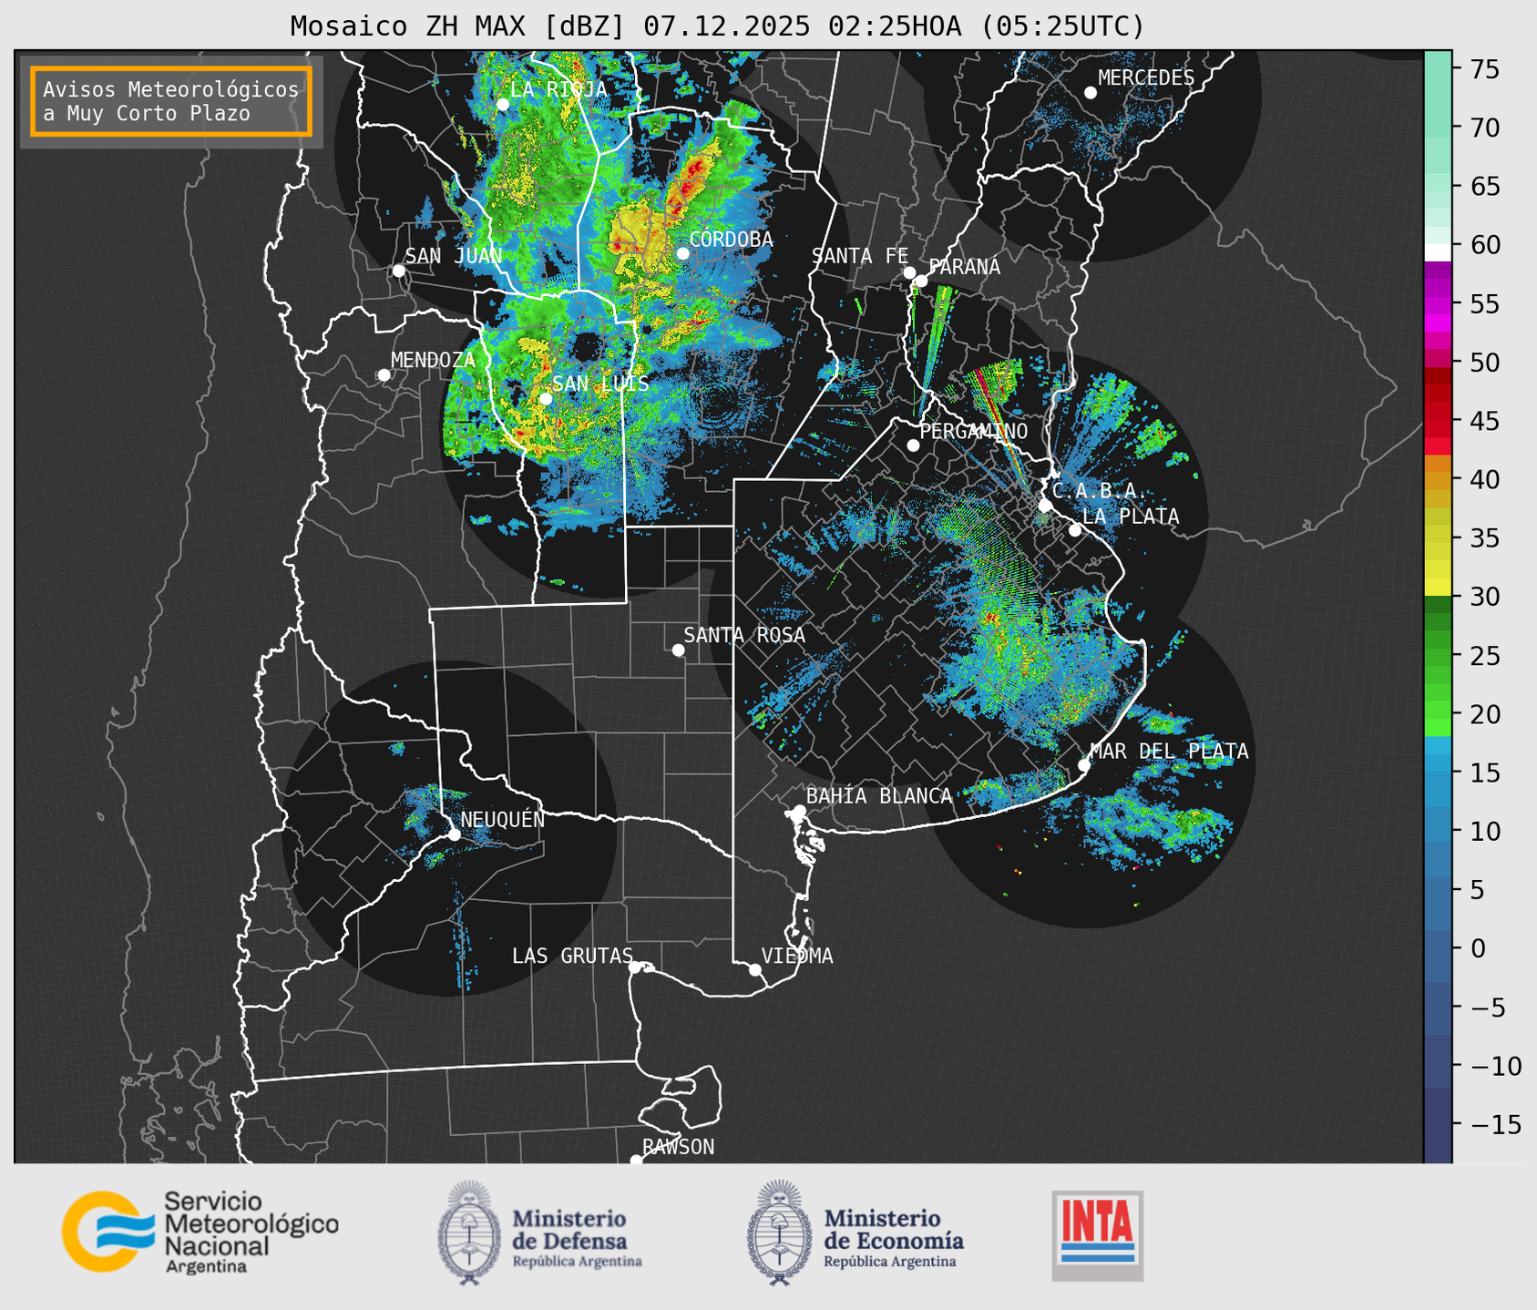Click the BAHÍA BLANCA city marker dot
The height and width of the screenshot is (1310, 1537).
tap(799, 811)
